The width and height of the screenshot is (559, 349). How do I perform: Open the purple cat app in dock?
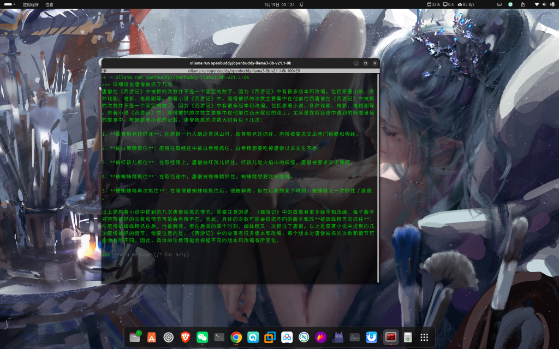(x=338, y=338)
